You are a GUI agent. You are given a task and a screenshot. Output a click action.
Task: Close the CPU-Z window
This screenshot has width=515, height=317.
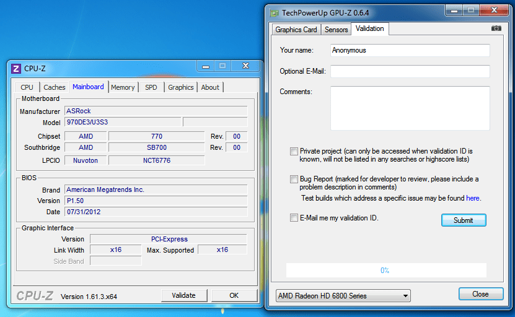click(x=245, y=66)
